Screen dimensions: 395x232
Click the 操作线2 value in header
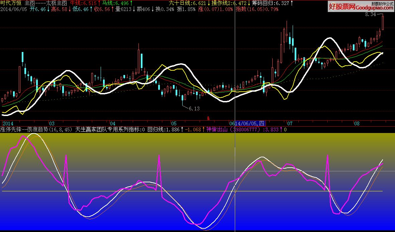pos(229,3)
